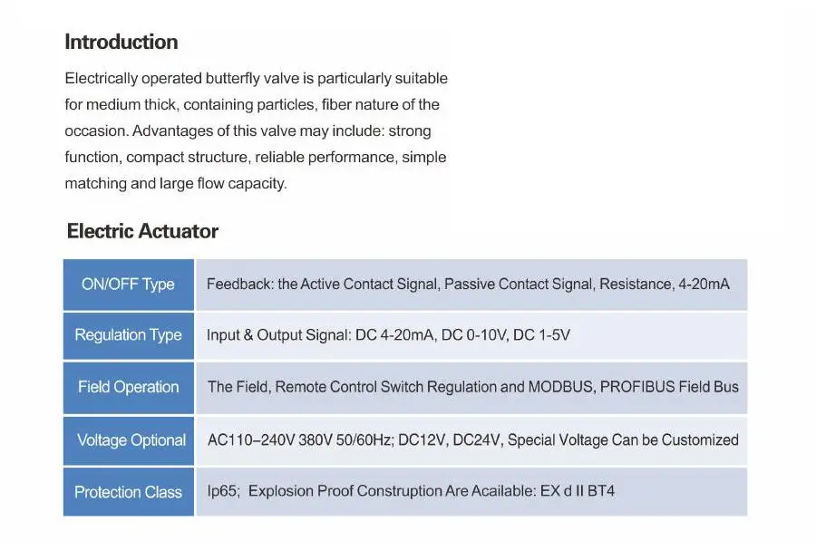The height and width of the screenshot is (560, 816).
Task: Click the Ip65 explosion proof text
Action: coord(411,491)
